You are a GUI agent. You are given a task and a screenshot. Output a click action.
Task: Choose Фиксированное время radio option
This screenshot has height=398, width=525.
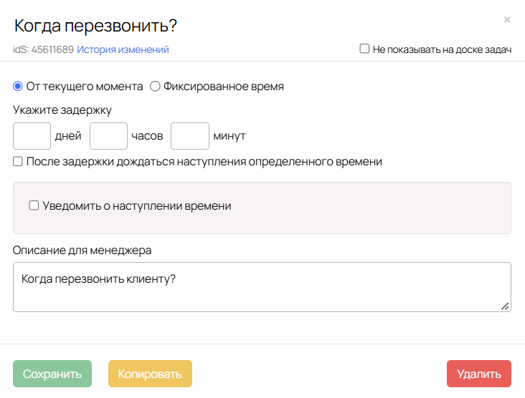click(155, 86)
